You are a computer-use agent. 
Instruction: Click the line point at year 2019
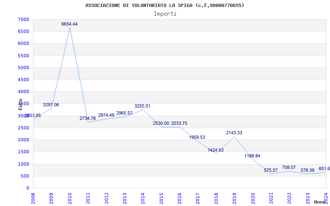pos(234,137)
